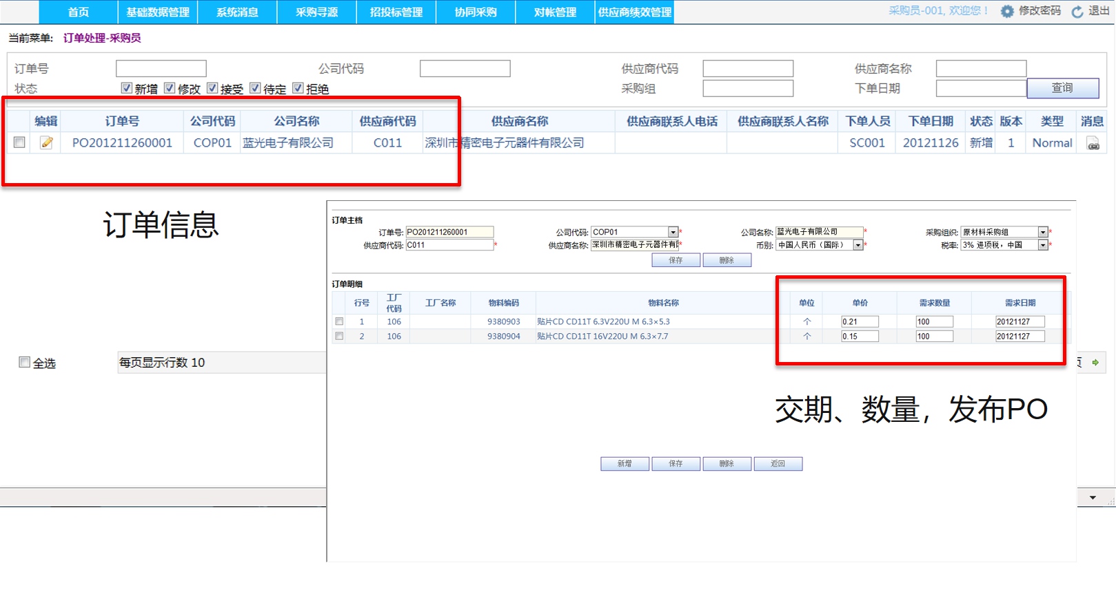
Task: Open the 采购组织 dropdown
Action: (x=1042, y=233)
